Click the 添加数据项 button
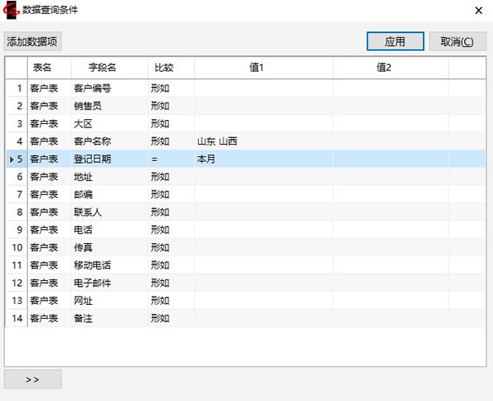The height and width of the screenshot is (401, 493). pos(33,41)
